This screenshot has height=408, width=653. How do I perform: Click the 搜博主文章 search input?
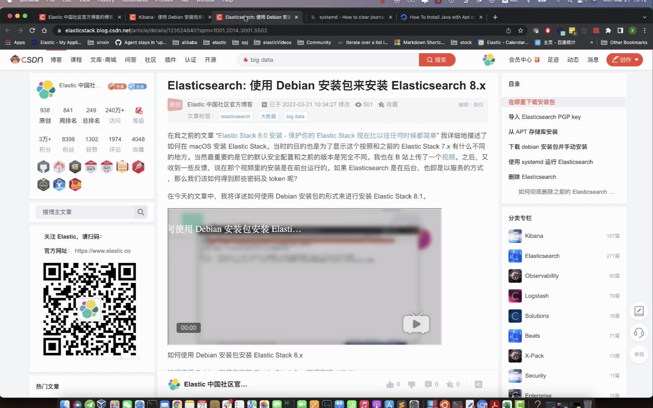pyautogui.click(x=85, y=212)
